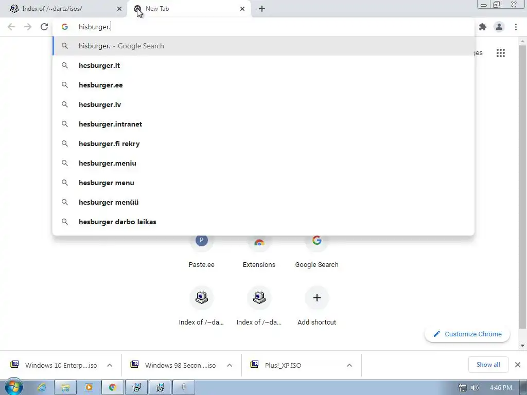Click the browser forward arrow

point(28,27)
